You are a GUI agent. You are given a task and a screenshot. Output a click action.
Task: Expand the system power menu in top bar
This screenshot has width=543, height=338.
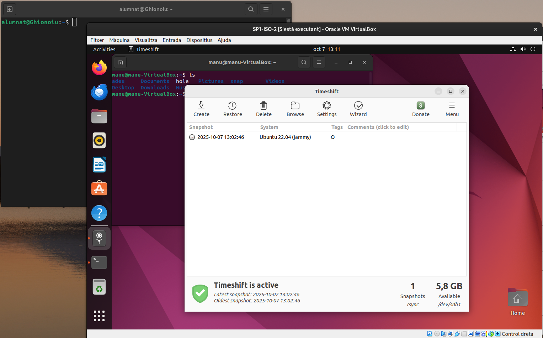click(533, 49)
